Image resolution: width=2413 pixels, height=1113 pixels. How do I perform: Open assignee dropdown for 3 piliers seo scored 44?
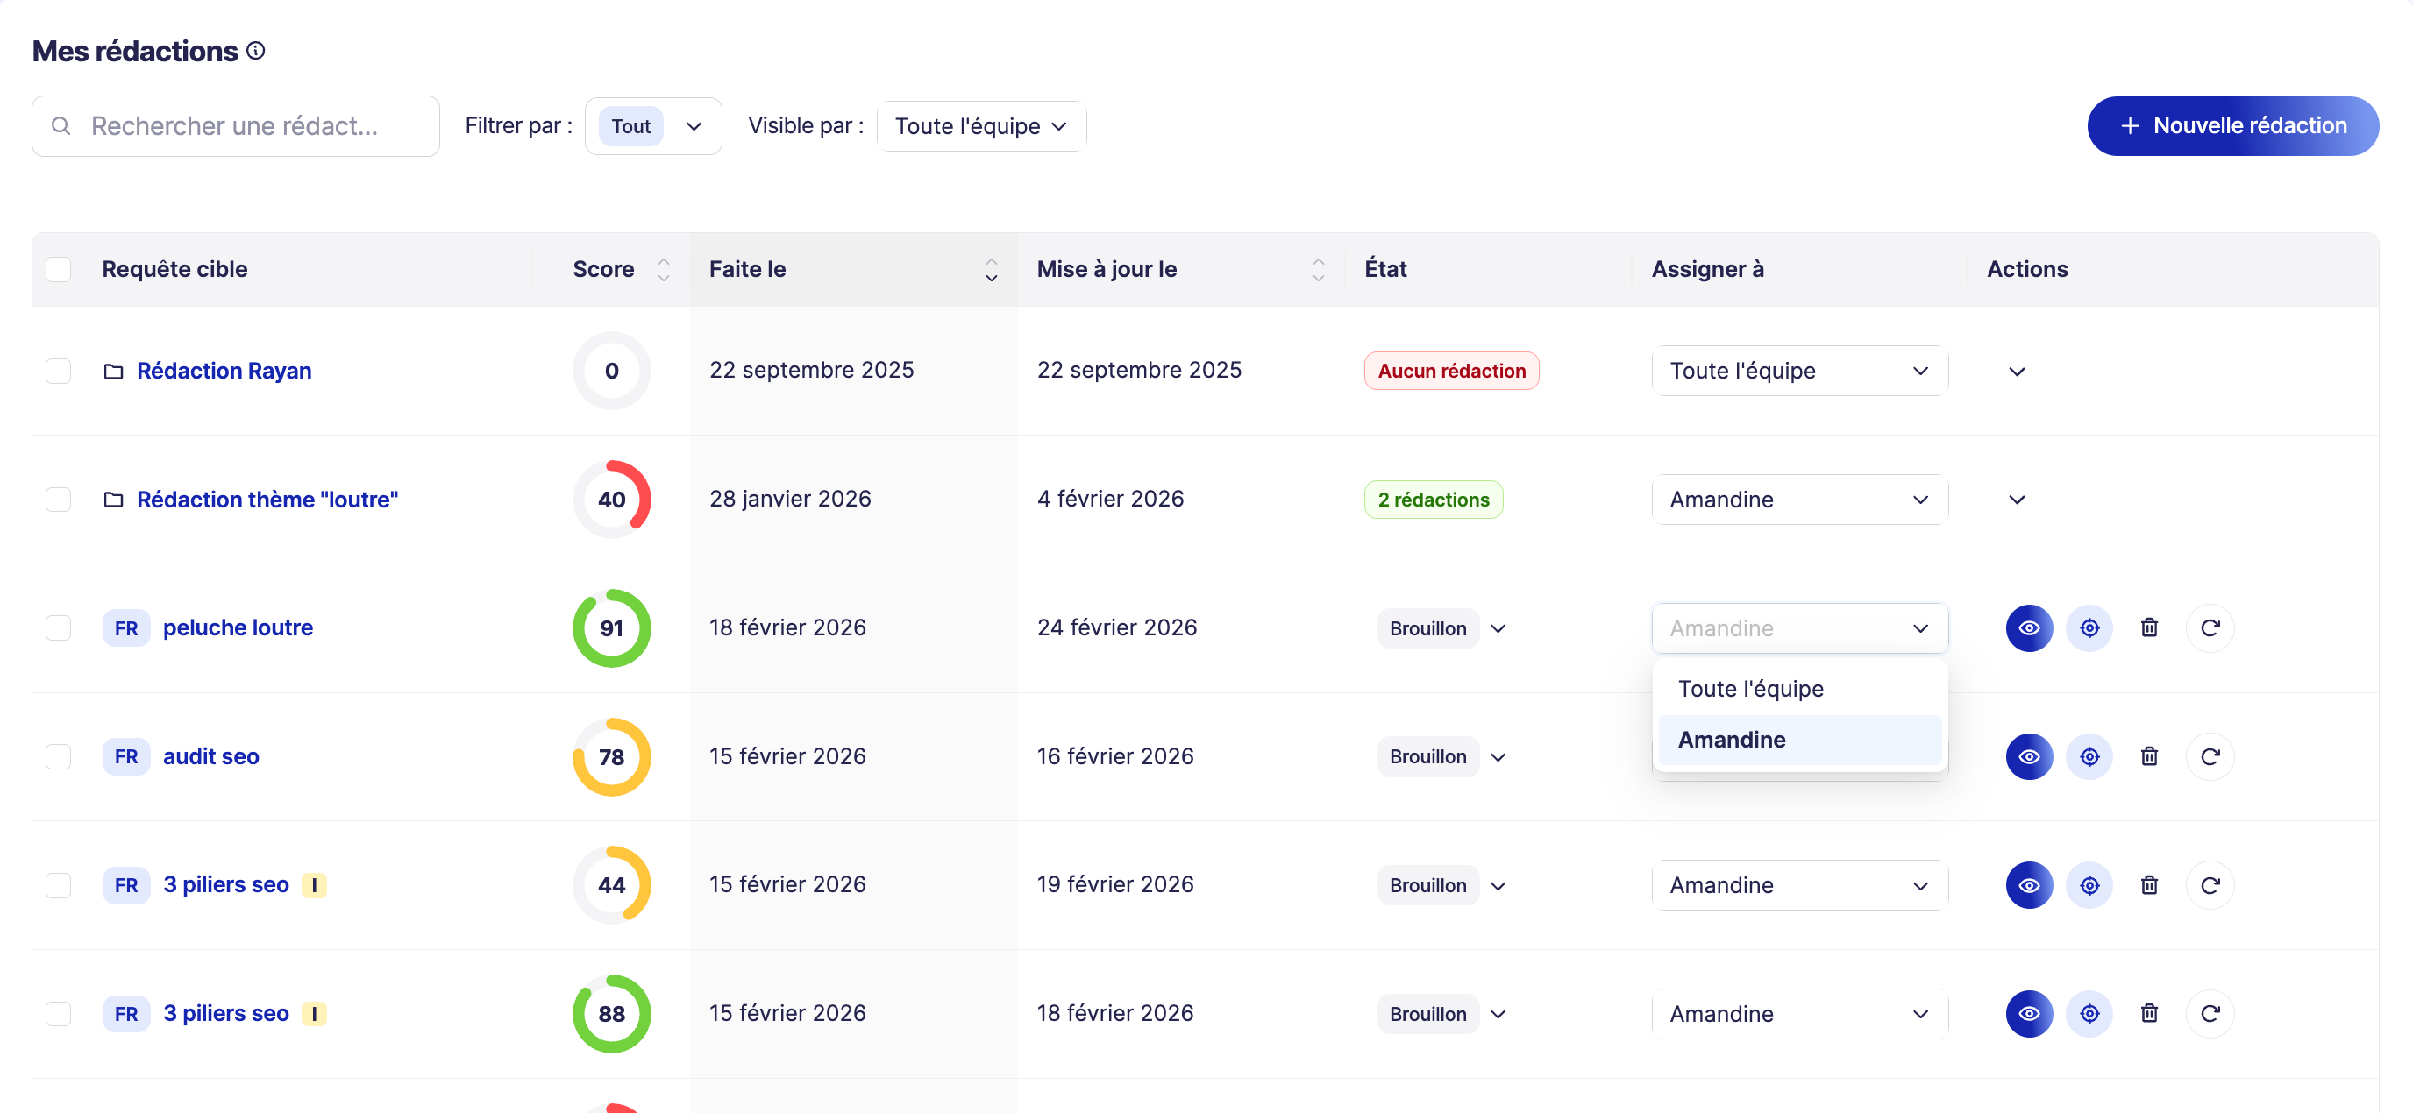[x=1799, y=885]
